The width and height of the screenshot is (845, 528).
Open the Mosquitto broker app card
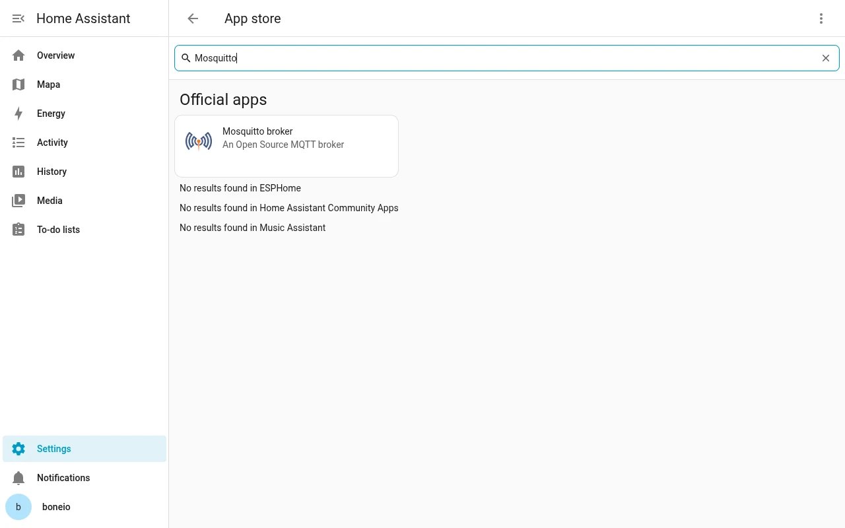[x=287, y=146]
